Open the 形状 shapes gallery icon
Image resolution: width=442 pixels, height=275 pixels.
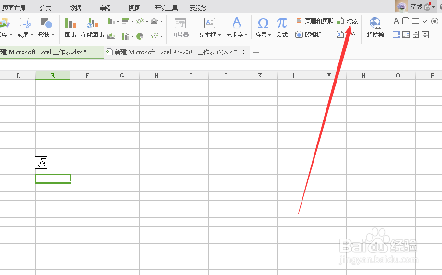coord(46,23)
